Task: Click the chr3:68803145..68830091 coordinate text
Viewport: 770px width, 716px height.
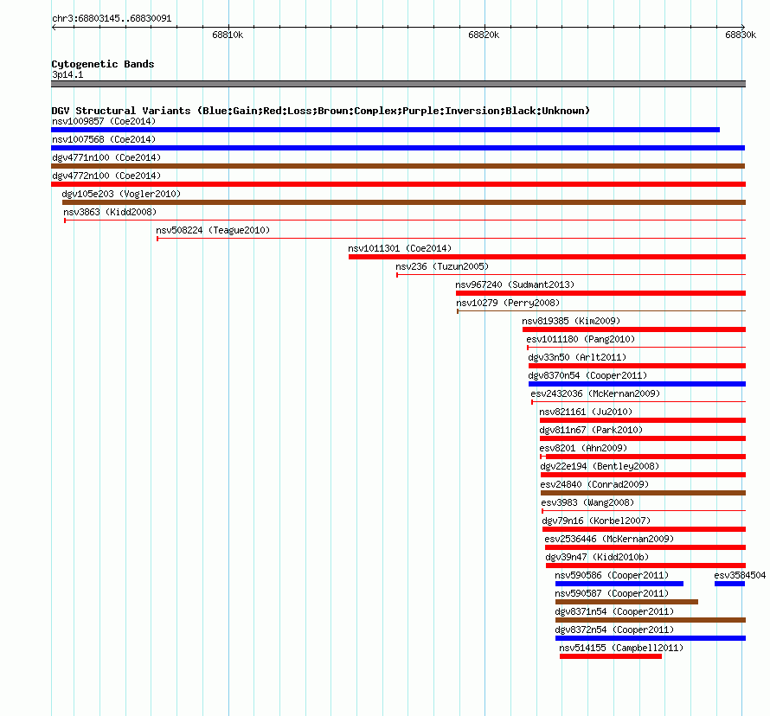Action: tap(112, 19)
